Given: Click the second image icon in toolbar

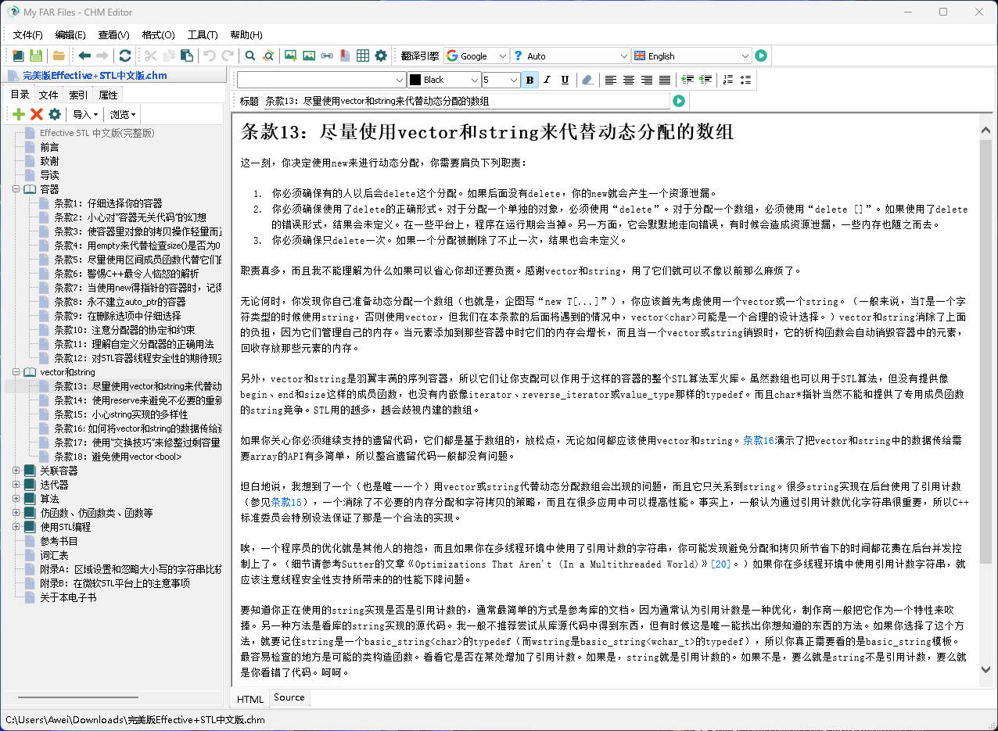Looking at the screenshot, I should 309,56.
